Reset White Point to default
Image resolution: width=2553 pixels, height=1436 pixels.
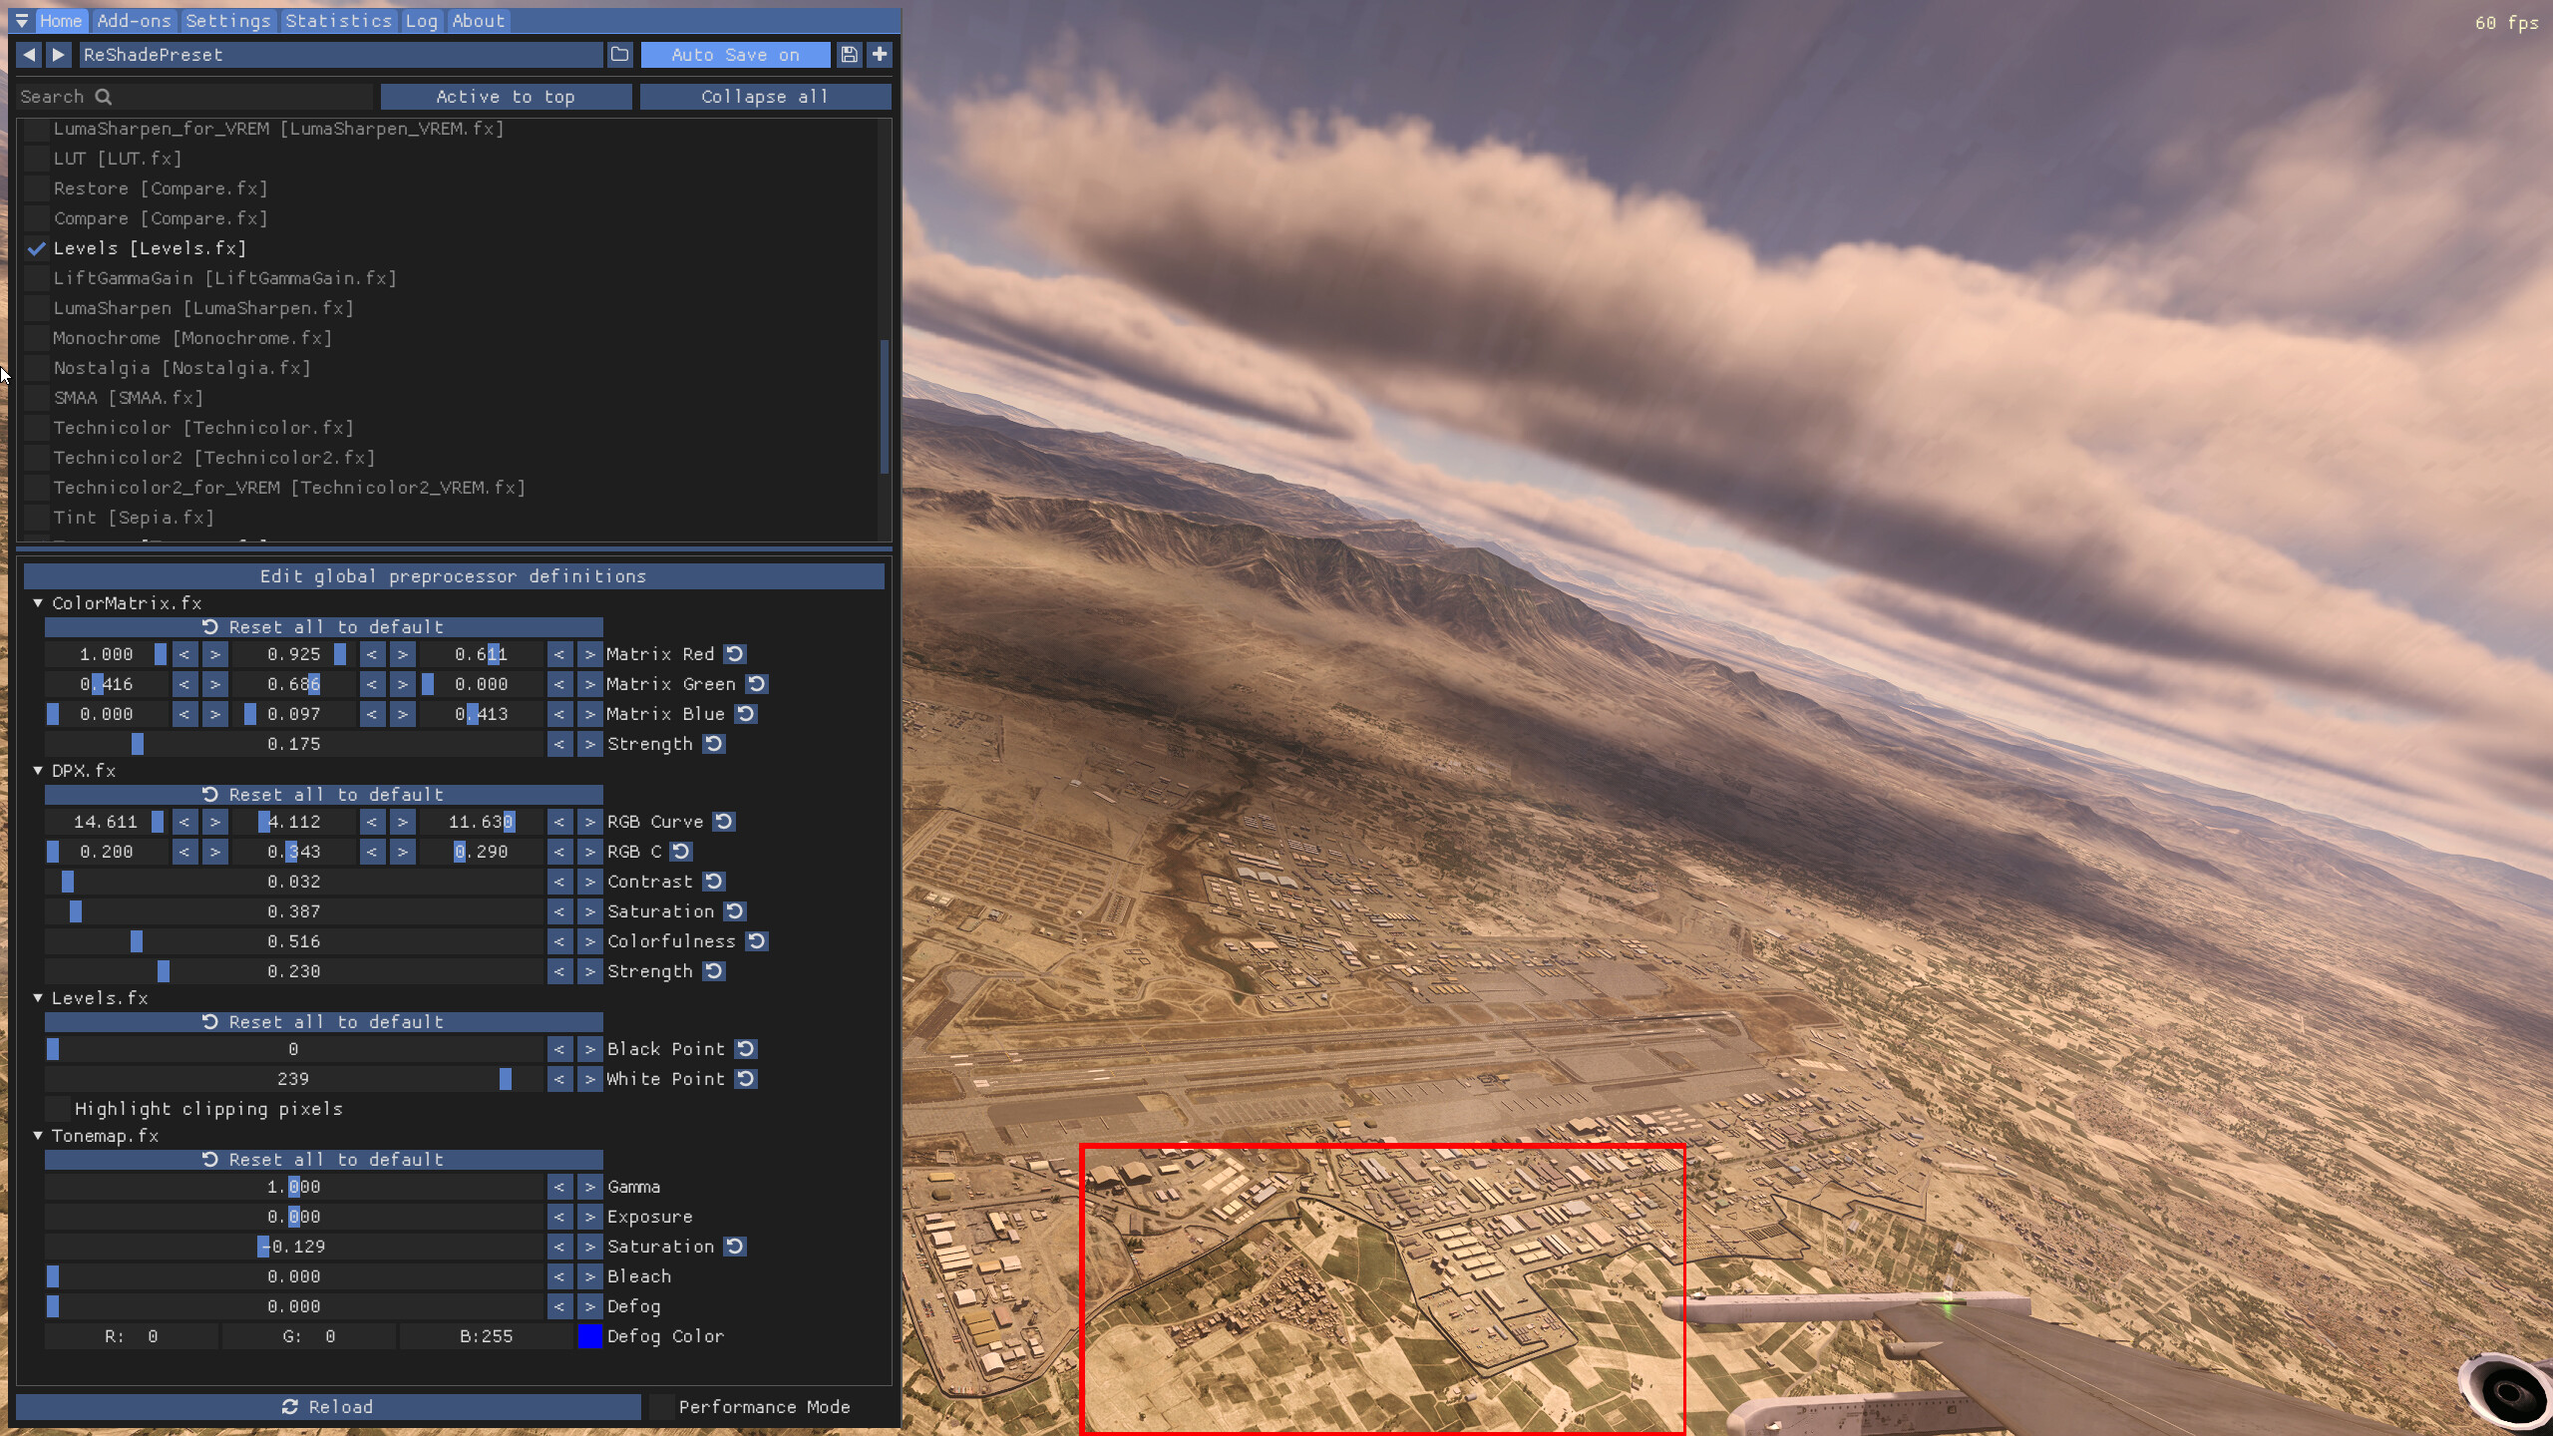(746, 1079)
